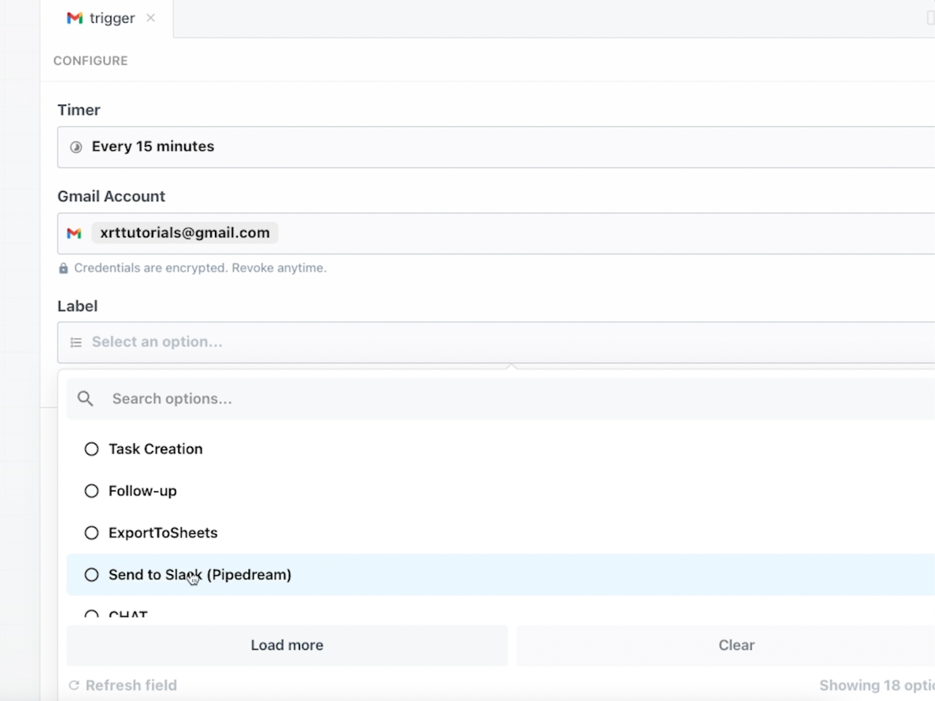Click the 'Credentials are encrypted. Revoke anytime.' text

coord(200,268)
